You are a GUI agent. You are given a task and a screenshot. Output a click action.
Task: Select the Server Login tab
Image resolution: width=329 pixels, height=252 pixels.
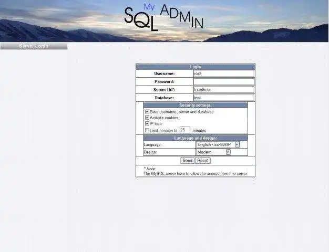tap(34, 46)
